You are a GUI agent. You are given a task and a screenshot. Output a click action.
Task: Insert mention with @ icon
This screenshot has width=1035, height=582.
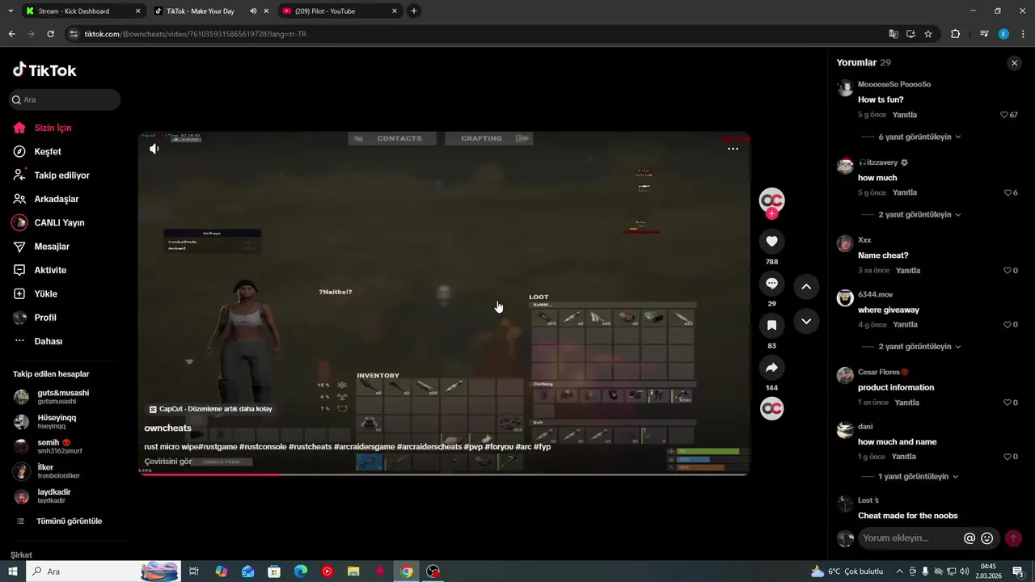click(970, 538)
